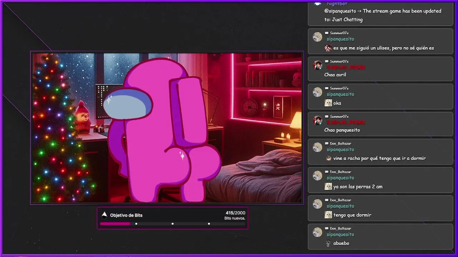Click the pink crewmate stream video frame
This screenshot has height=257, width=458.
tap(167, 128)
